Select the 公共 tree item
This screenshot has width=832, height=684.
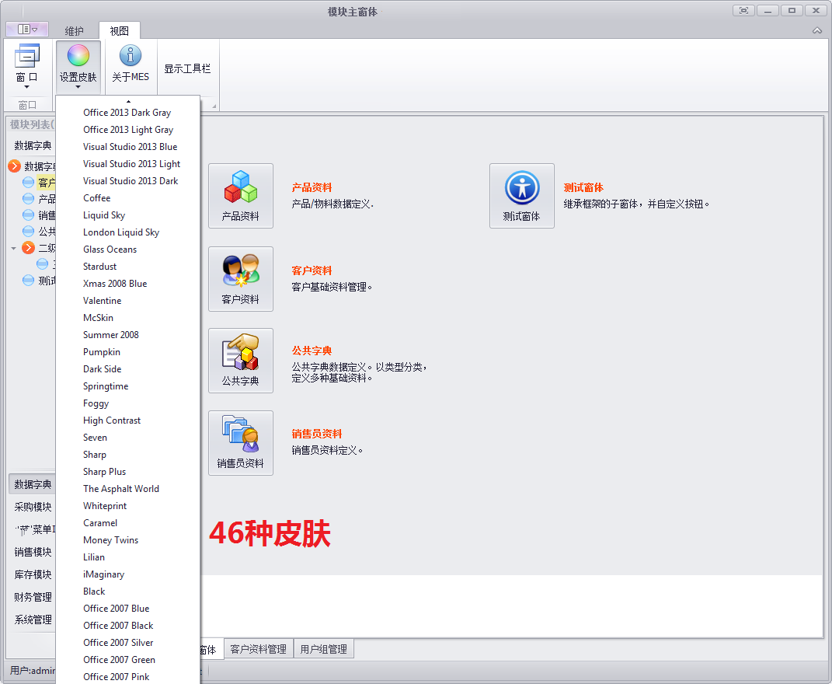point(47,232)
